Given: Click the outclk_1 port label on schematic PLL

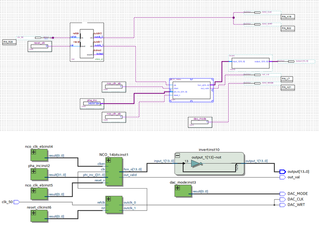Looking at the screenshot, I should (99, 45).
